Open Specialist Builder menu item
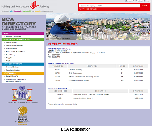The height and width of the screenshot is (138, 152). coord(13,70)
